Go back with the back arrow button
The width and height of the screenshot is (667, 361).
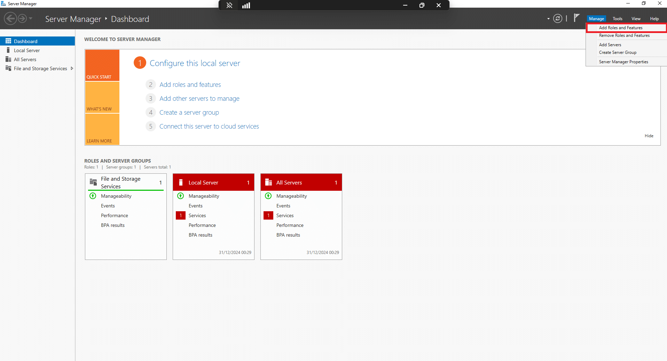10,18
